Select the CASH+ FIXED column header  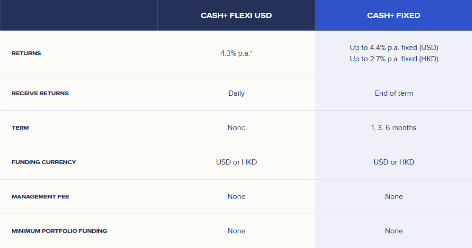click(x=394, y=15)
